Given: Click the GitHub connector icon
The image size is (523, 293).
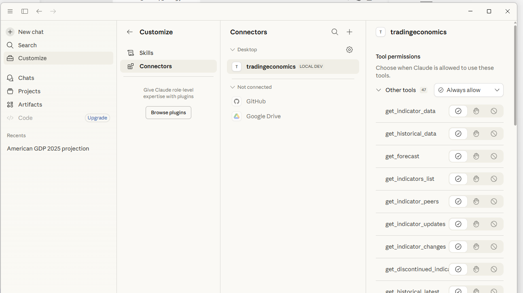Looking at the screenshot, I should (237, 101).
